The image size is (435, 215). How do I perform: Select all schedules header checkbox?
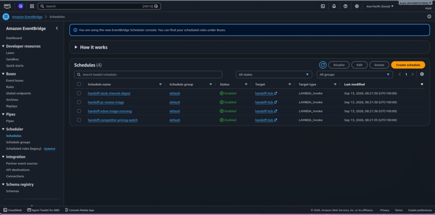click(x=79, y=84)
